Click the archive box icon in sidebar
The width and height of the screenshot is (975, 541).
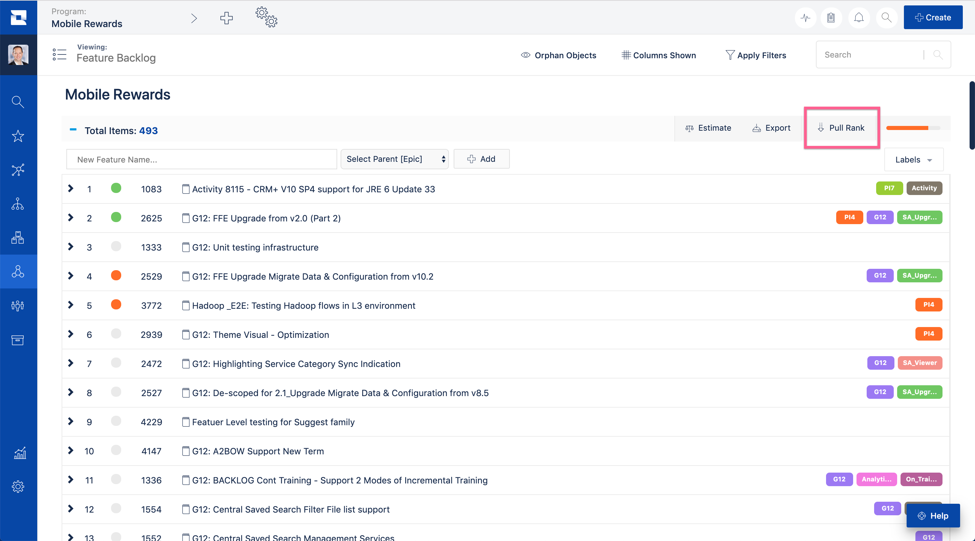point(18,340)
